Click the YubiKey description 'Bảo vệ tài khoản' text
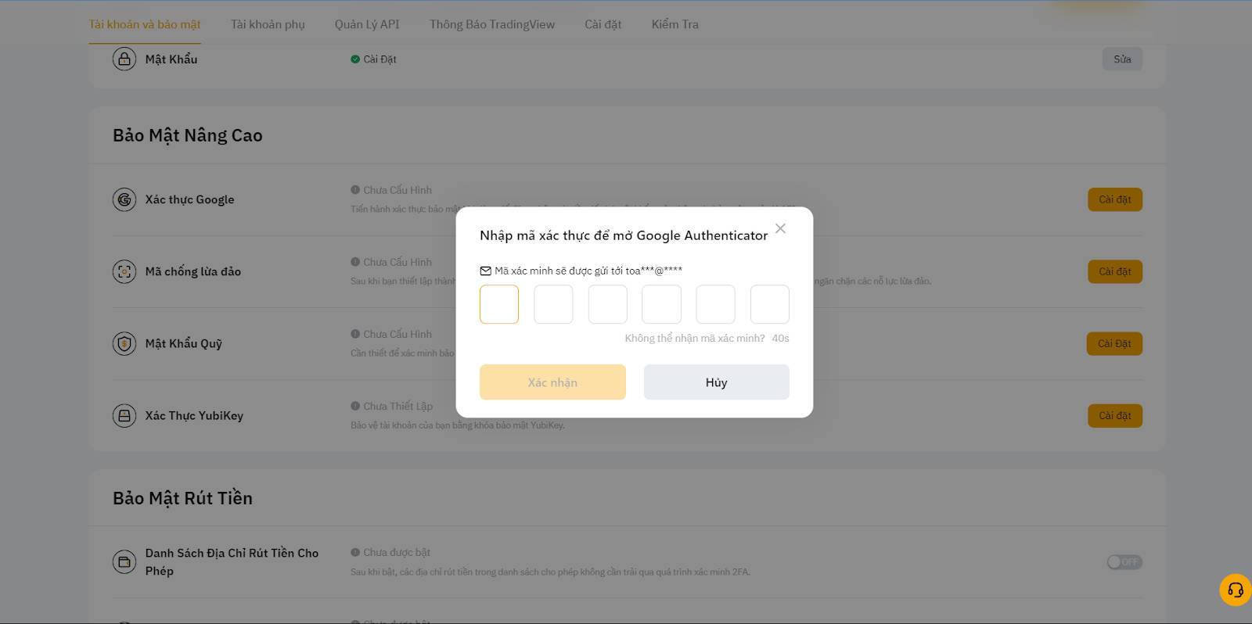 tap(458, 425)
